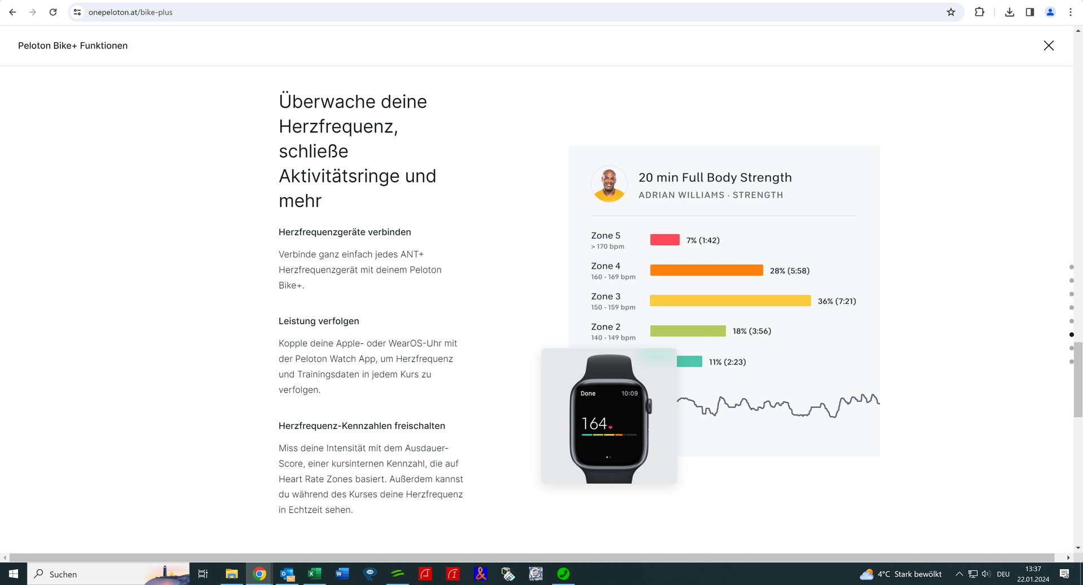Open the Chrome extensions menu
Screen dimensions: 1083x585
980,12
